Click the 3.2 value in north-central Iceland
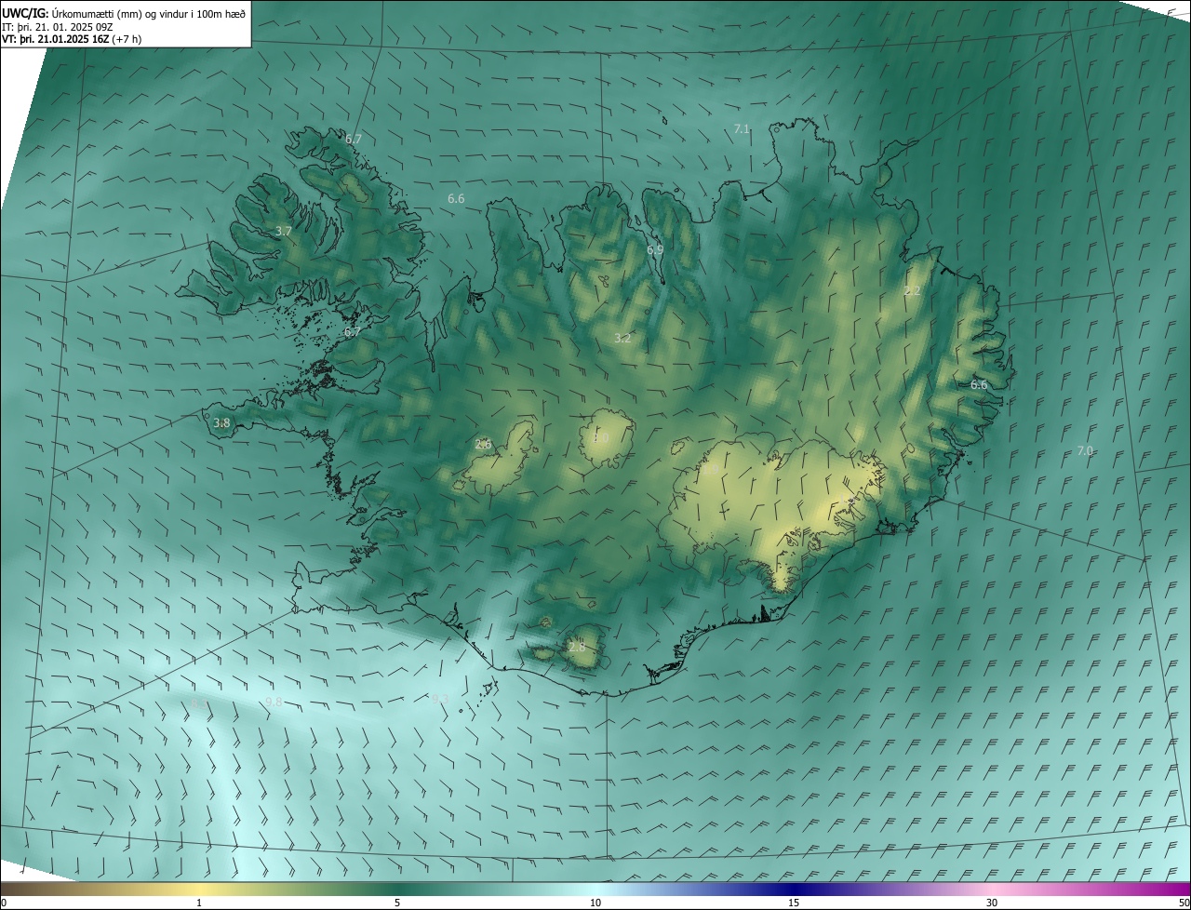The width and height of the screenshot is (1191, 910). pos(622,339)
